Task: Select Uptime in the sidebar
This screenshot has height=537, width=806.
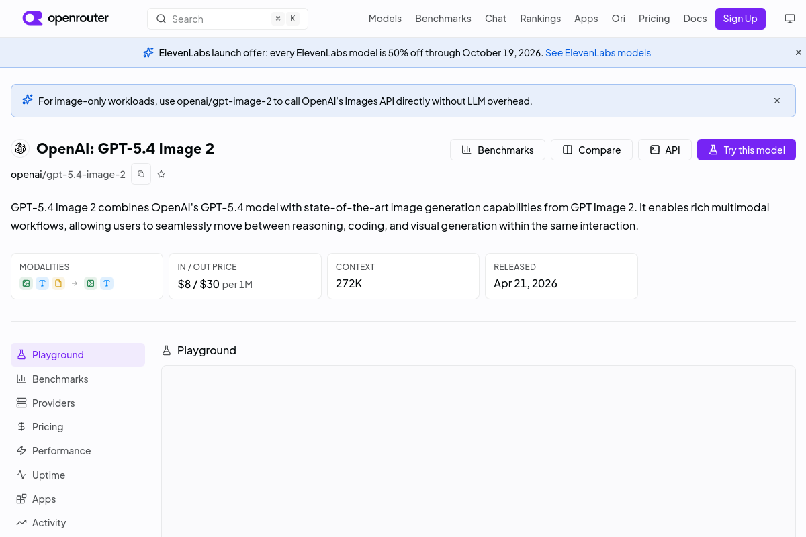Action: click(x=78, y=475)
